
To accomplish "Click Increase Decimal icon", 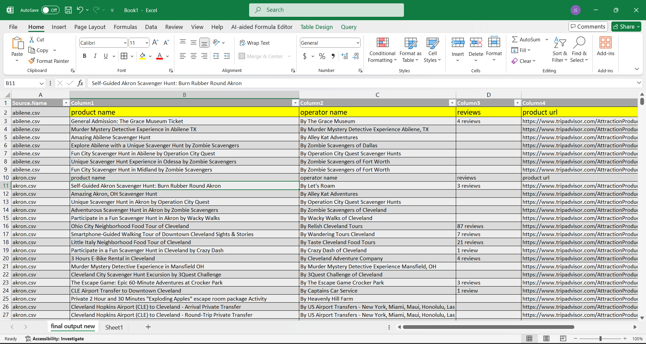I will (x=345, y=56).
